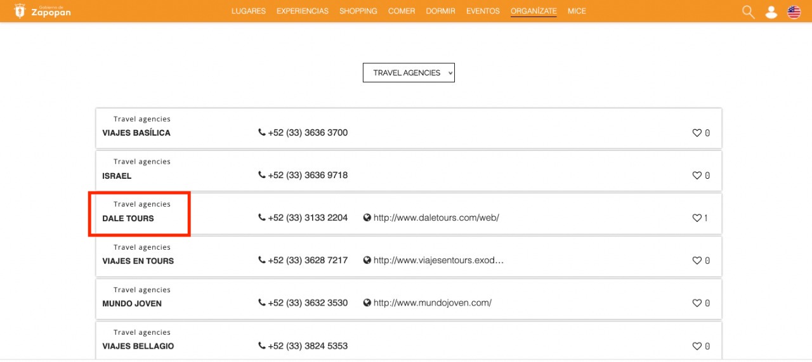Open the LUGARES menu
This screenshot has width=812, height=362.
(249, 11)
